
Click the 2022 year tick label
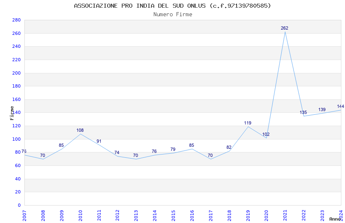point(304,215)
